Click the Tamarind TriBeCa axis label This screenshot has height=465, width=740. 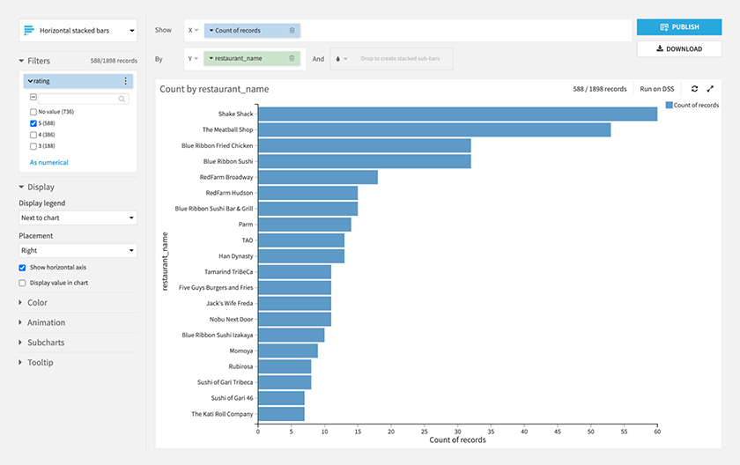(228, 271)
